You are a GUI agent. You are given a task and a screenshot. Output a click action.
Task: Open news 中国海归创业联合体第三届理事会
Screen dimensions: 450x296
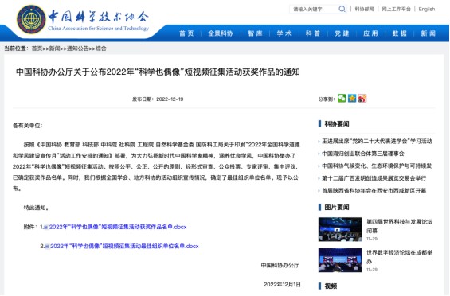(x=362, y=154)
